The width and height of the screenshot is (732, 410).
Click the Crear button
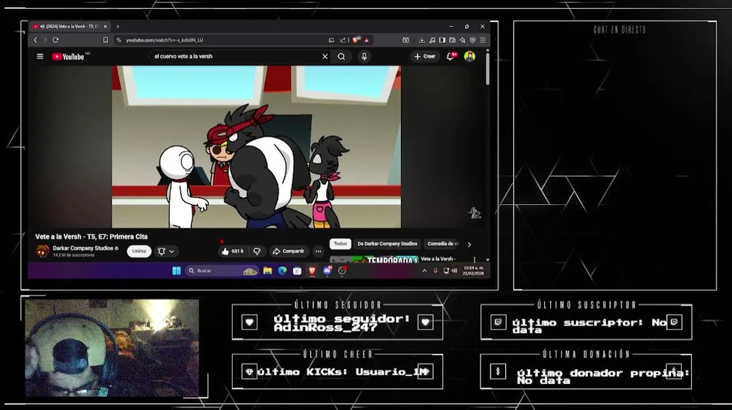coord(425,56)
